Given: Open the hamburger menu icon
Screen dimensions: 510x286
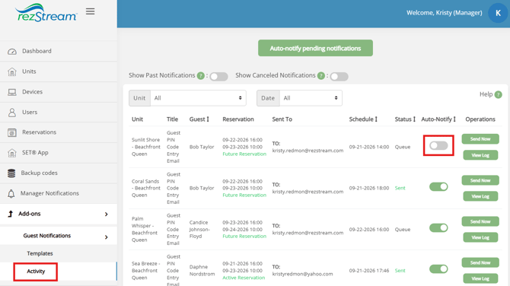Looking at the screenshot, I should pyautogui.click(x=90, y=11).
